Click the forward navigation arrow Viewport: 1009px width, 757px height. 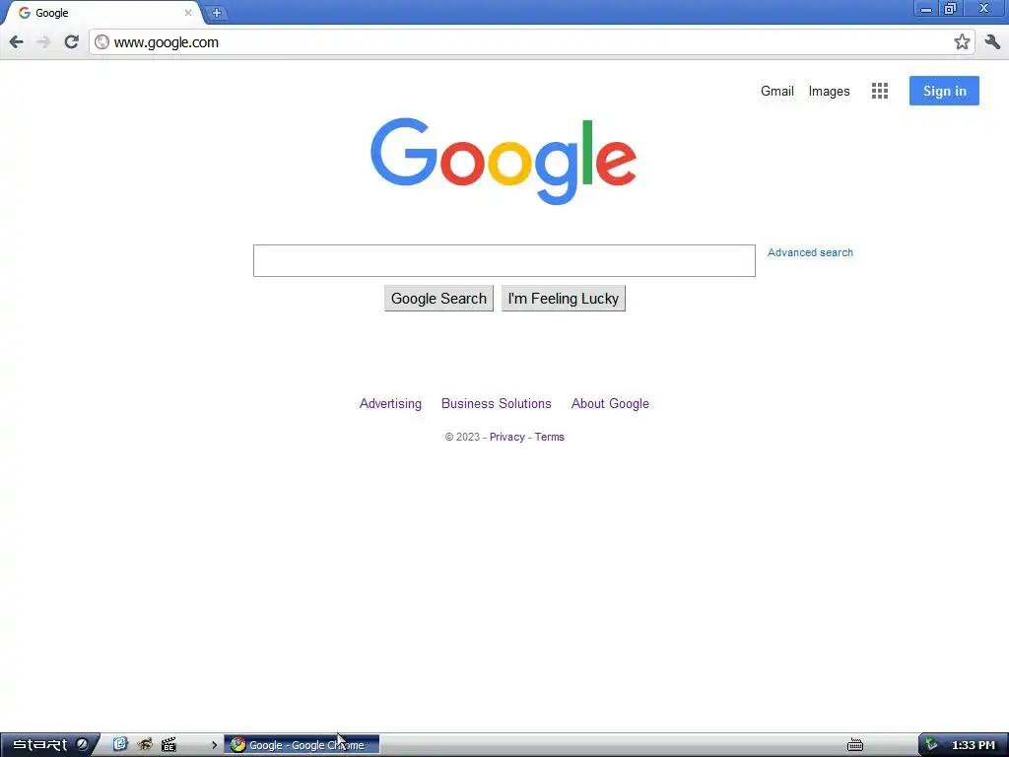coord(43,42)
